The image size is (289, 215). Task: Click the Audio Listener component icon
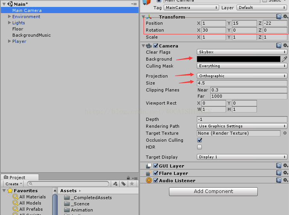pos(149,180)
